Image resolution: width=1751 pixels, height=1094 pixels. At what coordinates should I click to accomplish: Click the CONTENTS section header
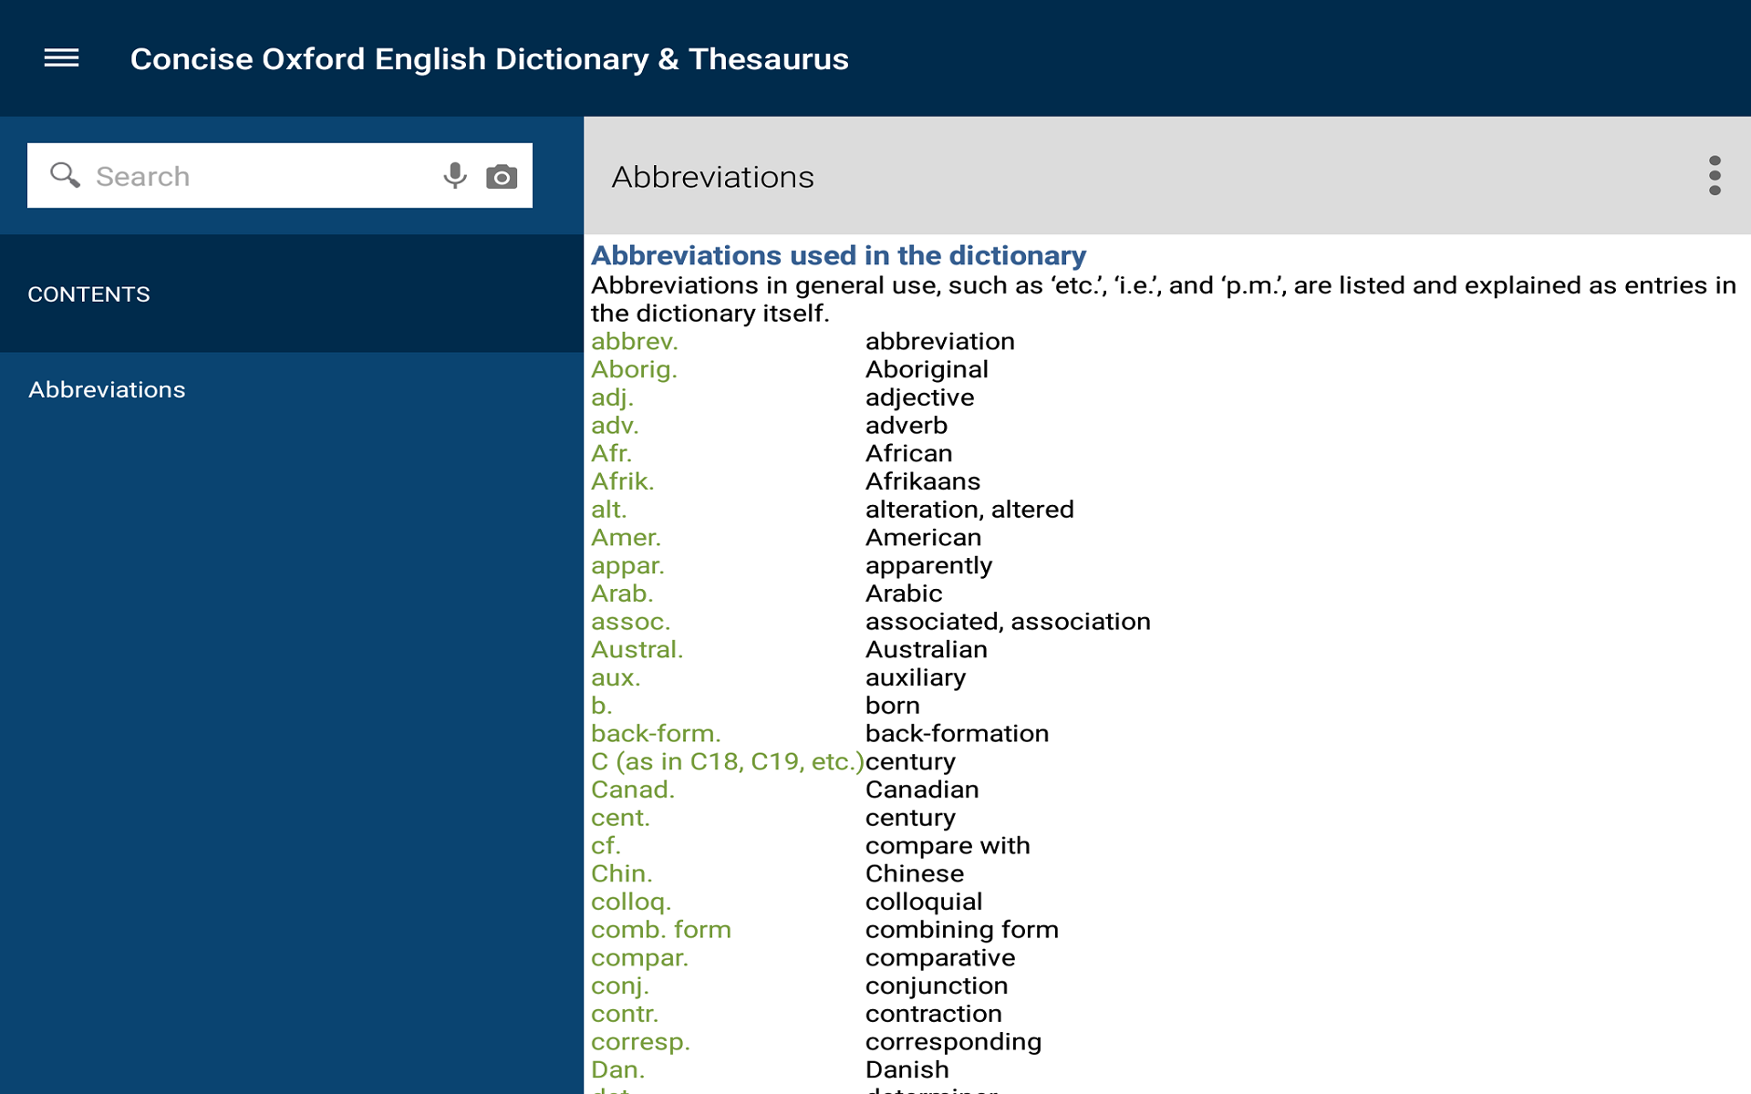point(88,294)
